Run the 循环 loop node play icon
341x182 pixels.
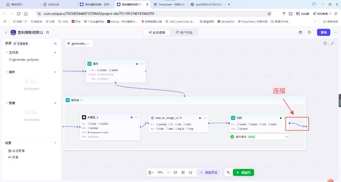click(137, 64)
